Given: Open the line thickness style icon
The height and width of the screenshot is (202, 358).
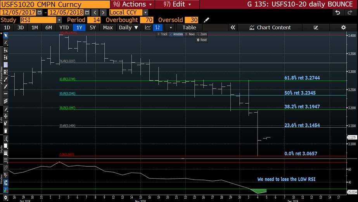Looking at the screenshot, I should point(6,153).
